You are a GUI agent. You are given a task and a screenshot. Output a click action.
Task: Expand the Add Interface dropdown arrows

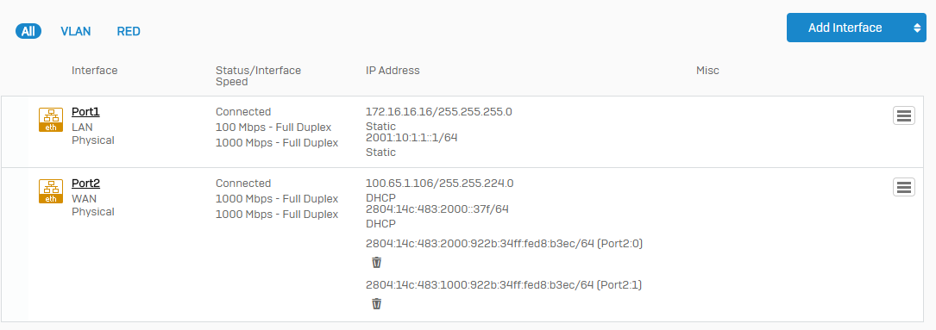tap(916, 28)
